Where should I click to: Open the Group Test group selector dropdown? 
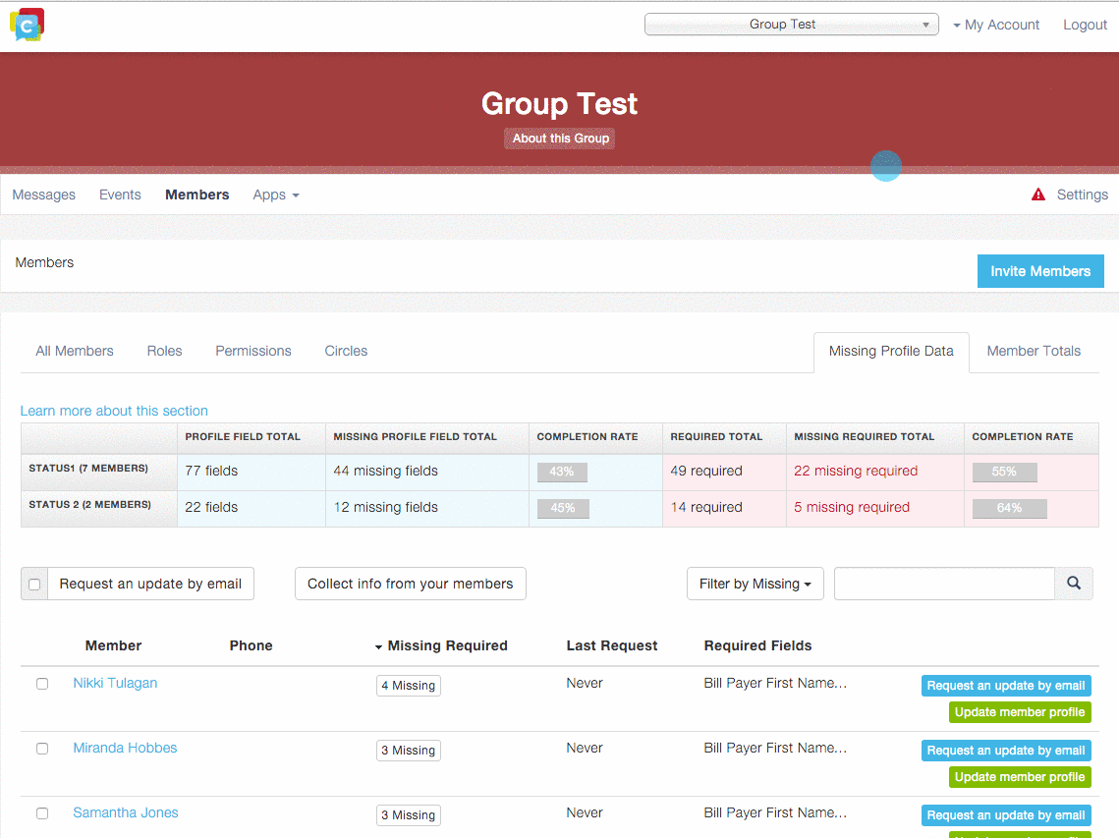pos(792,25)
